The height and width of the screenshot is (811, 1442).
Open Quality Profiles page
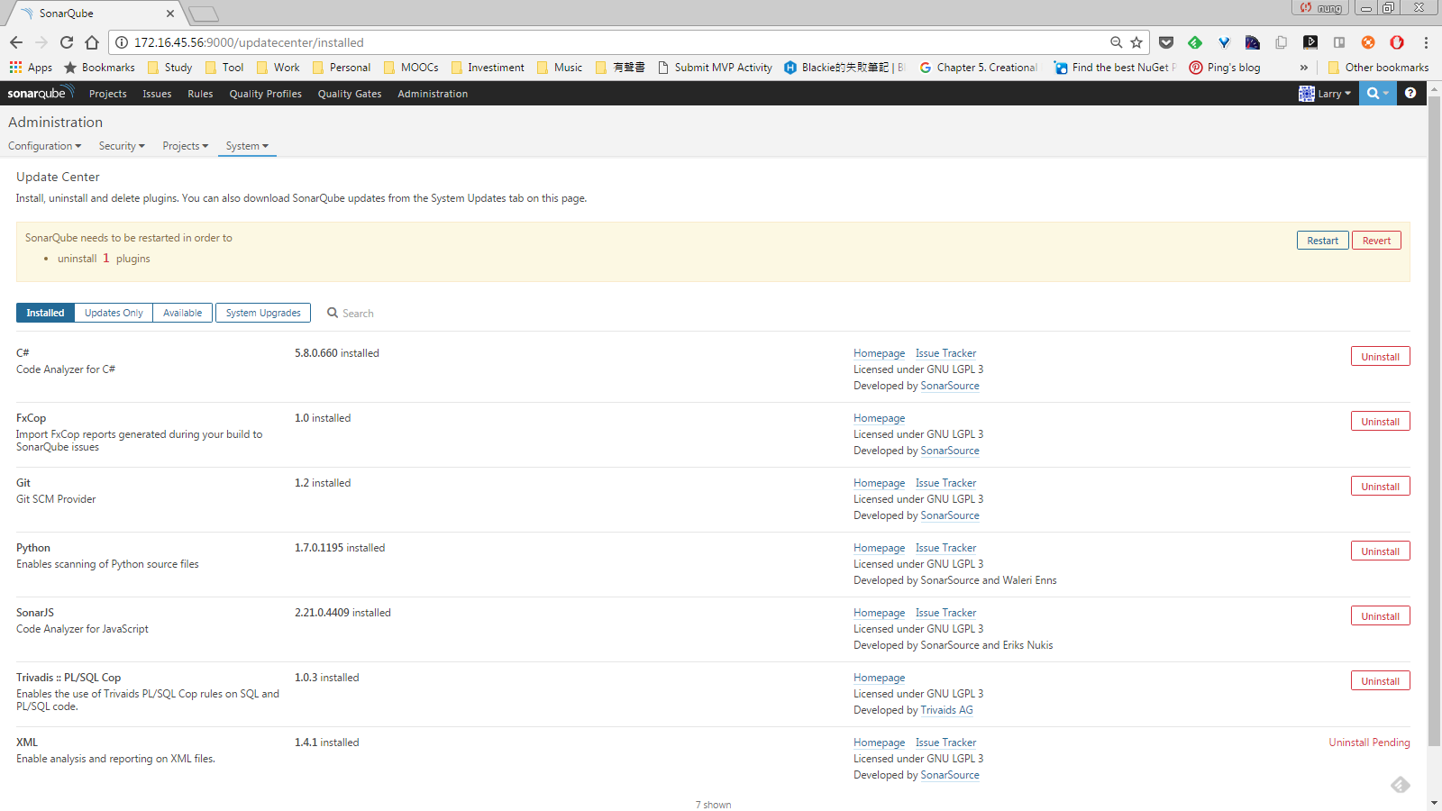[266, 94]
